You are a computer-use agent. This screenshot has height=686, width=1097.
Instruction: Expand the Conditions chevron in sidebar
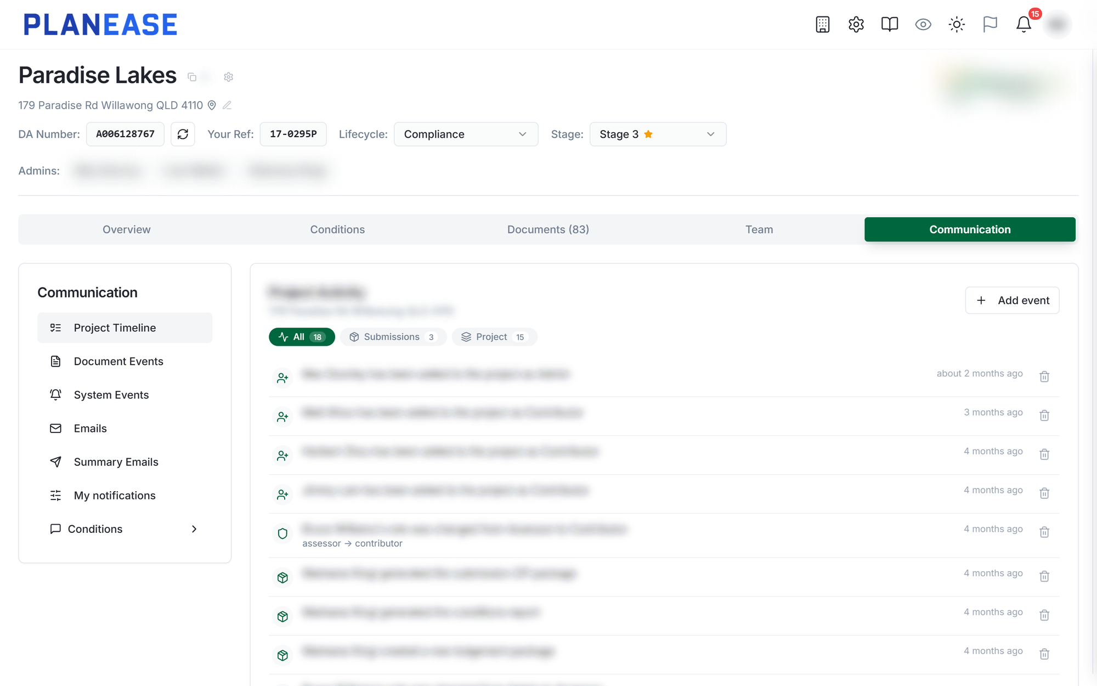194,529
